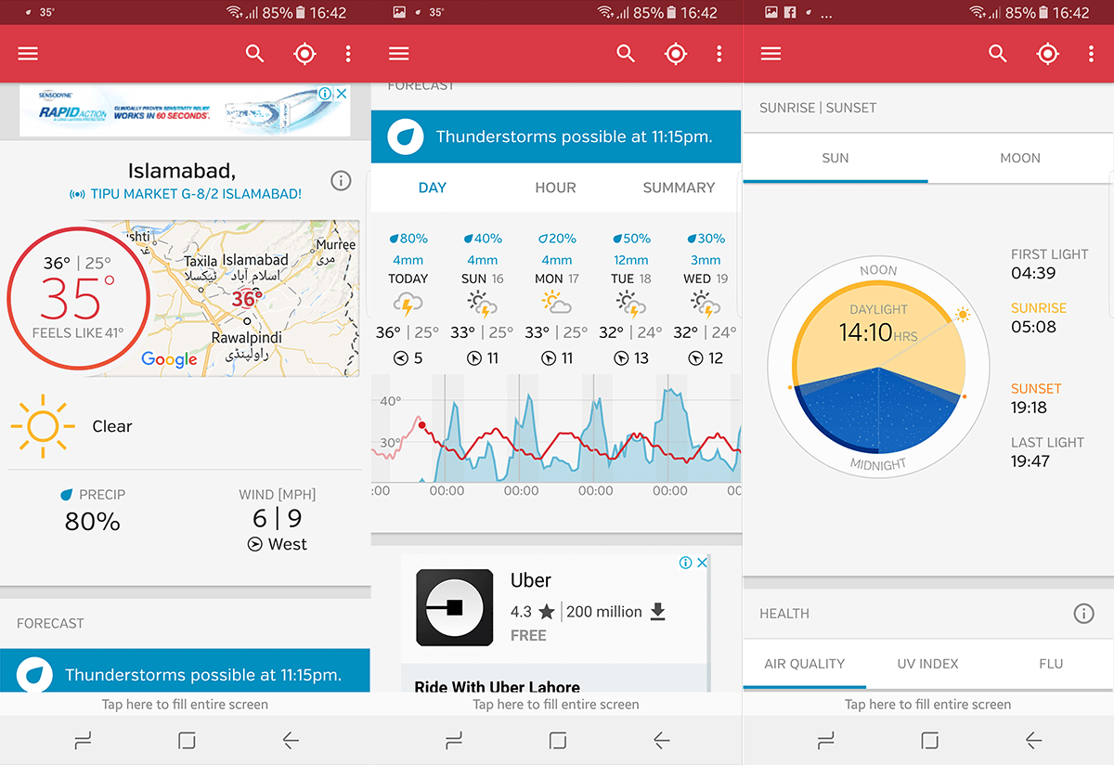Switch to the MOON tab
Screen dimensions: 1114x765
coord(1020,158)
